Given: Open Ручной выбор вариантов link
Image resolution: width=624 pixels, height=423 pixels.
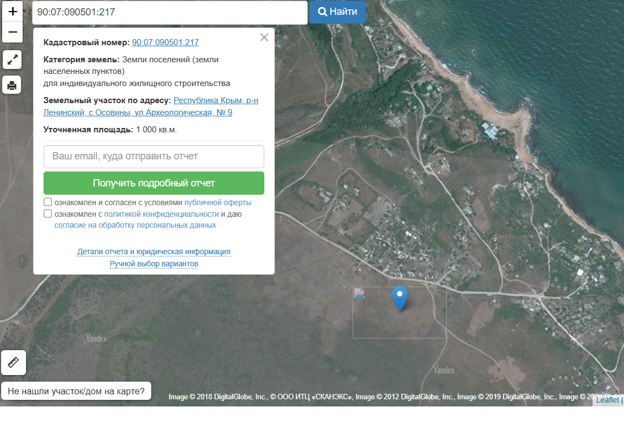Looking at the screenshot, I should [x=153, y=264].
